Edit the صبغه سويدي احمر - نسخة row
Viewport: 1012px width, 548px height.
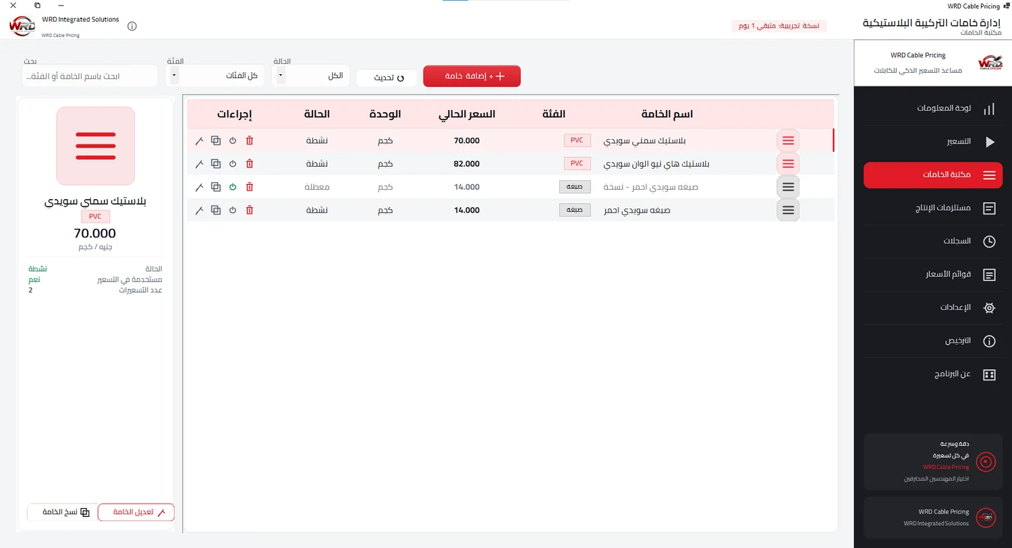[x=199, y=187]
